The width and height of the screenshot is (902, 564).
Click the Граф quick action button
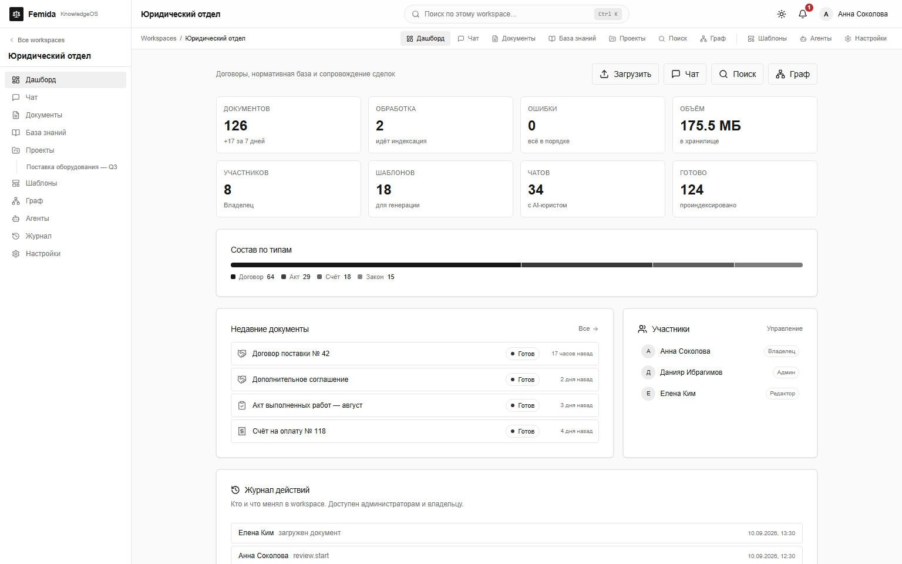[793, 74]
